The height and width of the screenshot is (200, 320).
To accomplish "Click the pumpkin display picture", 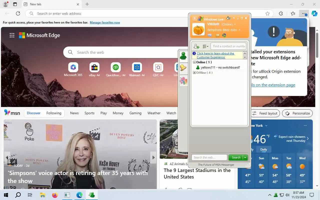I will (198, 29).
